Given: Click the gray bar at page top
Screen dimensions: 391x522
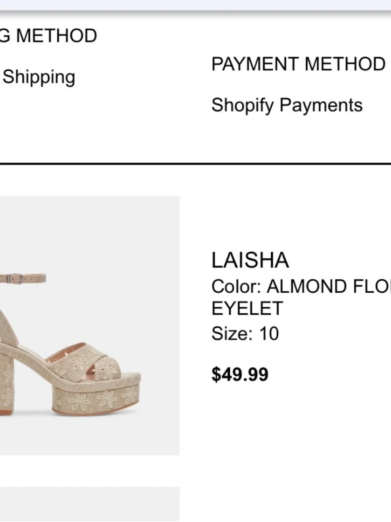Looking at the screenshot, I should click(x=195, y=5).
